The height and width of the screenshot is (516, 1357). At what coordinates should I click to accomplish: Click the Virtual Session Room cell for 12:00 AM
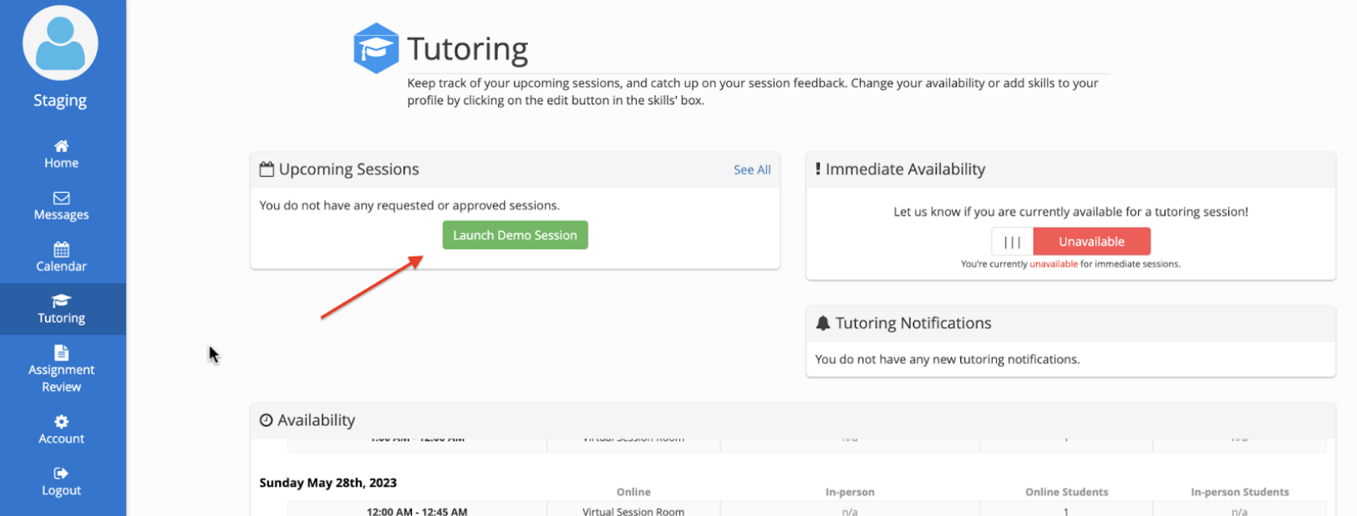[633, 511]
